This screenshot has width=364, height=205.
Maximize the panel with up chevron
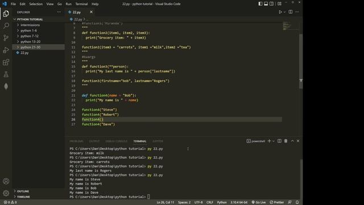[292, 141]
